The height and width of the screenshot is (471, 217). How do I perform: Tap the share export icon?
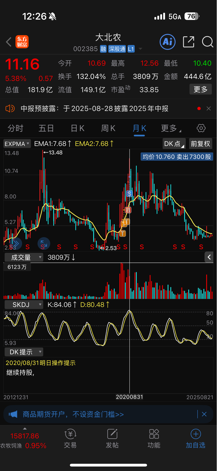[188, 42]
